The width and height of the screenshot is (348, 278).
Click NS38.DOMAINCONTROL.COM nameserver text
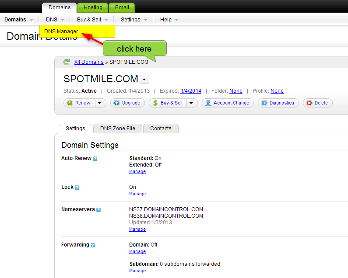tap(166, 216)
